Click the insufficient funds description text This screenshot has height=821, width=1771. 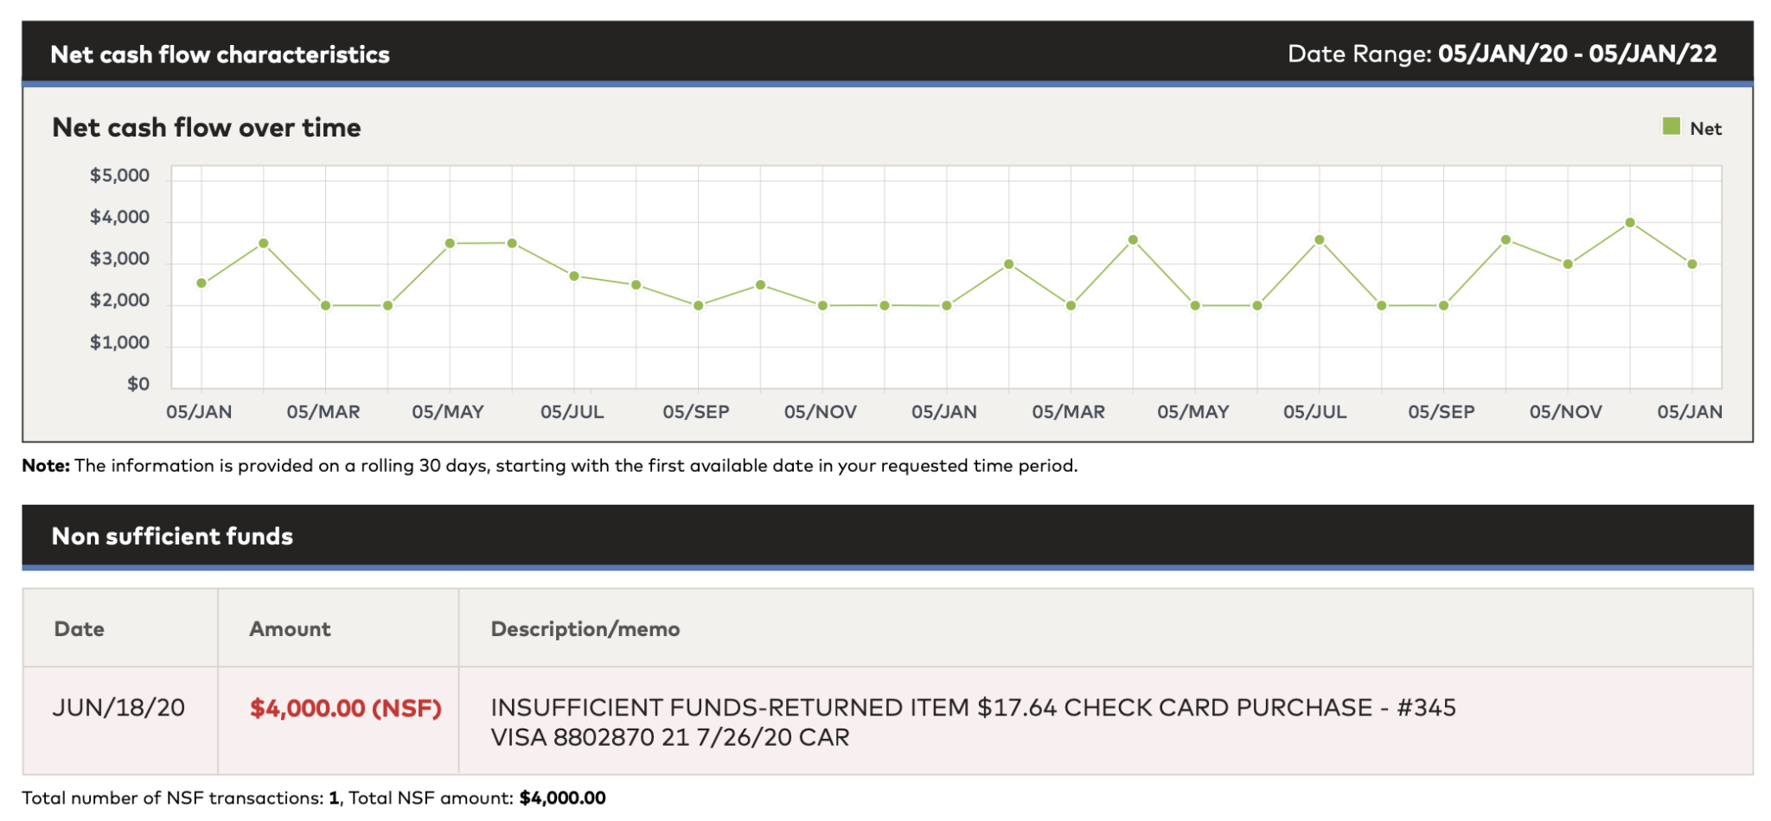pos(973,722)
